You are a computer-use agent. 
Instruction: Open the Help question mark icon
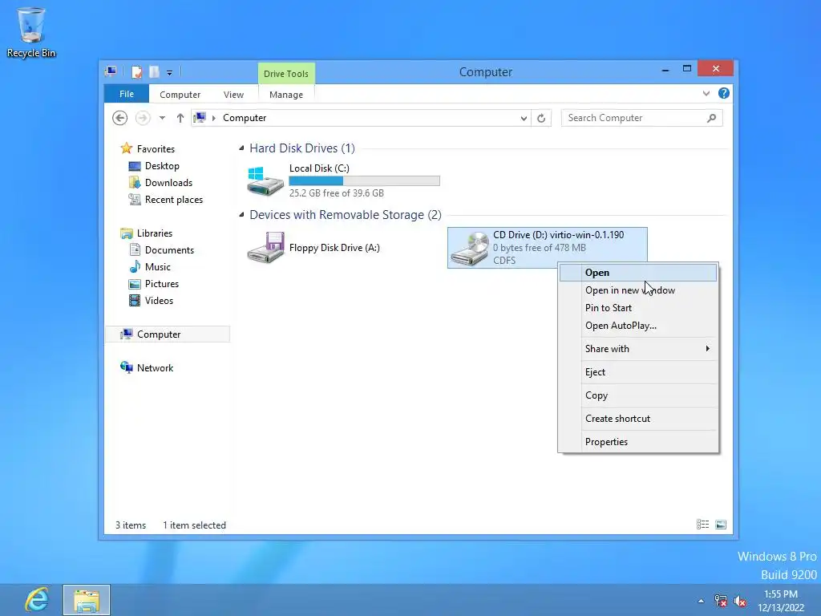pyautogui.click(x=724, y=93)
